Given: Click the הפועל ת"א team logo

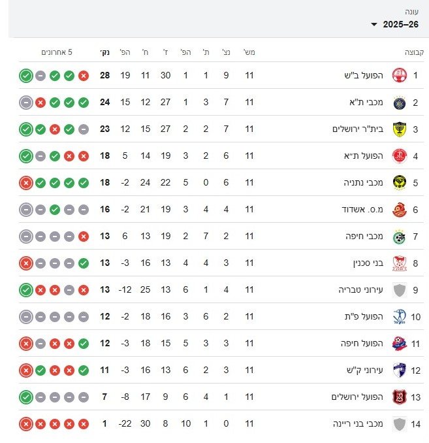Looking at the screenshot, I should click(x=398, y=156).
